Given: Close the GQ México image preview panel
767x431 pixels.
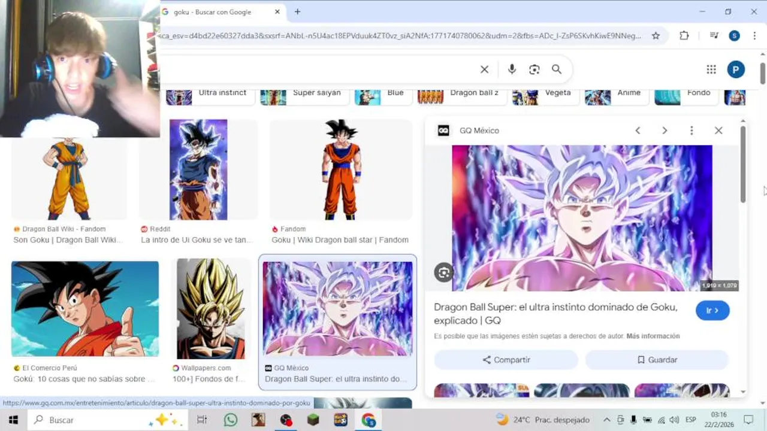Looking at the screenshot, I should click(718, 130).
